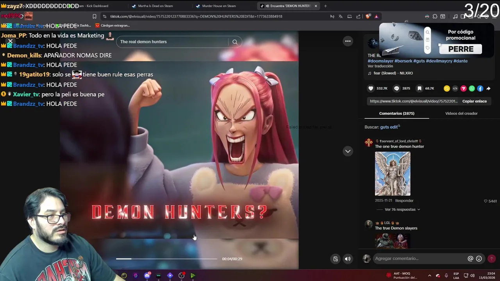500x281 pixels.
Task: Switch to Videos del creador tab
Action: tap(461, 113)
